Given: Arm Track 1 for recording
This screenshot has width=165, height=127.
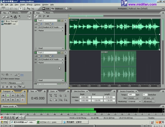Looking at the screenshot, I should tap(65, 21).
